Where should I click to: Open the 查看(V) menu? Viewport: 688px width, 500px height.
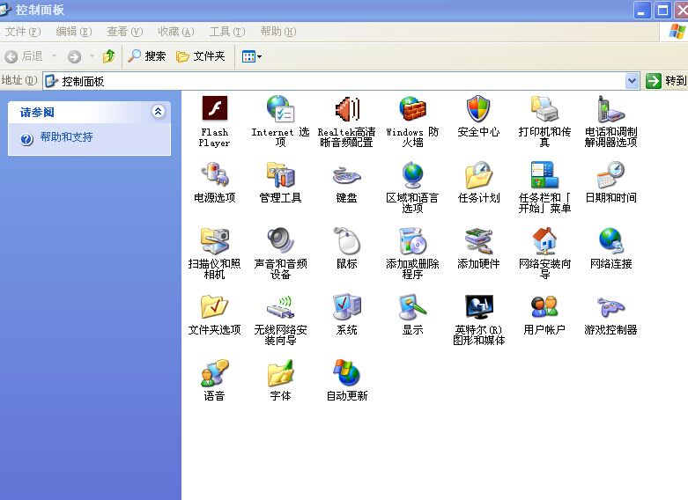(124, 32)
